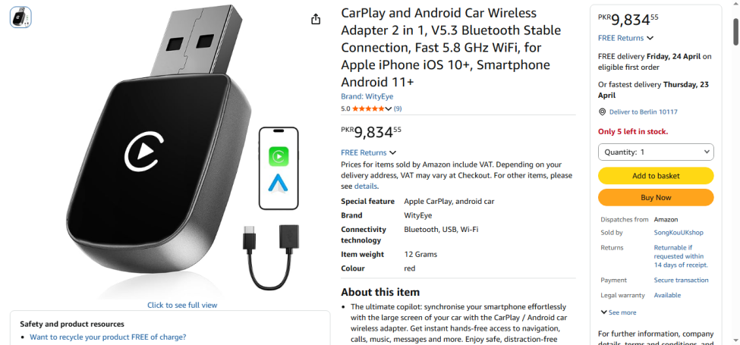Click the share icon above product image
Image resolution: width=740 pixels, height=345 pixels.
[x=316, y=20]
